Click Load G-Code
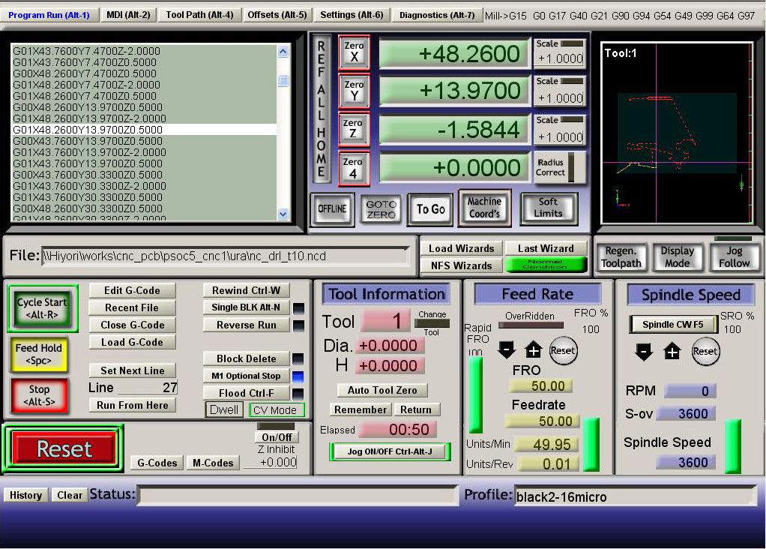 [x=132, y=342]
